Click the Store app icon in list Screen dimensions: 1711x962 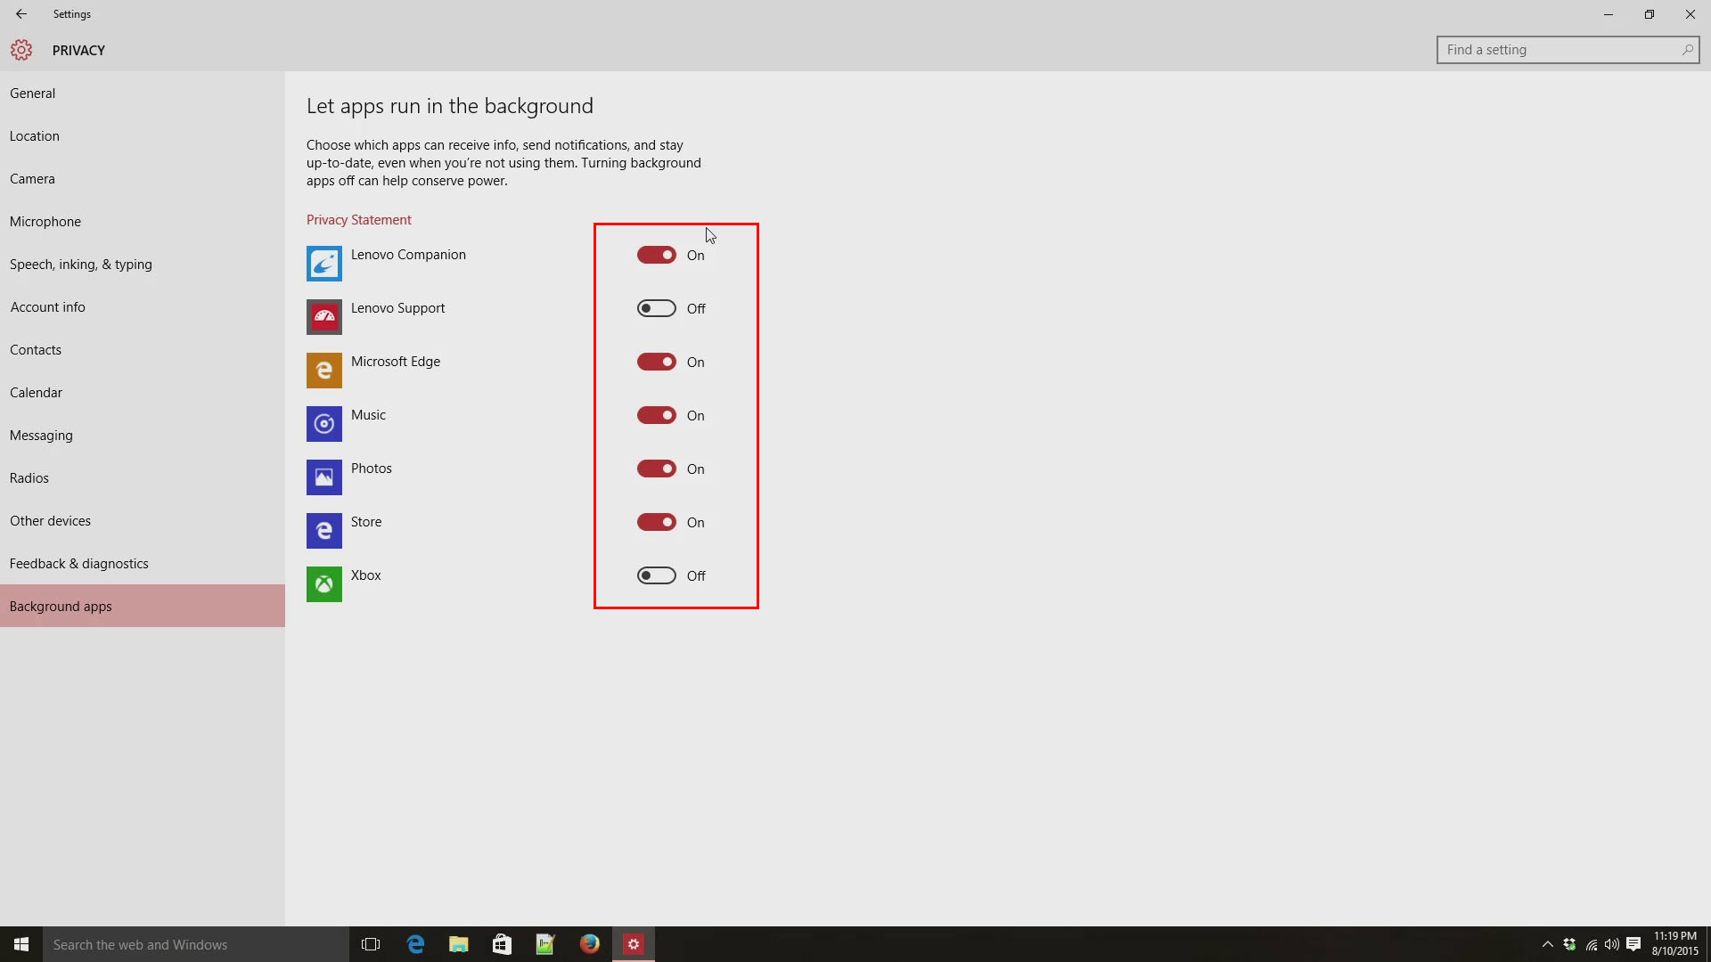(x=324, y=531)
